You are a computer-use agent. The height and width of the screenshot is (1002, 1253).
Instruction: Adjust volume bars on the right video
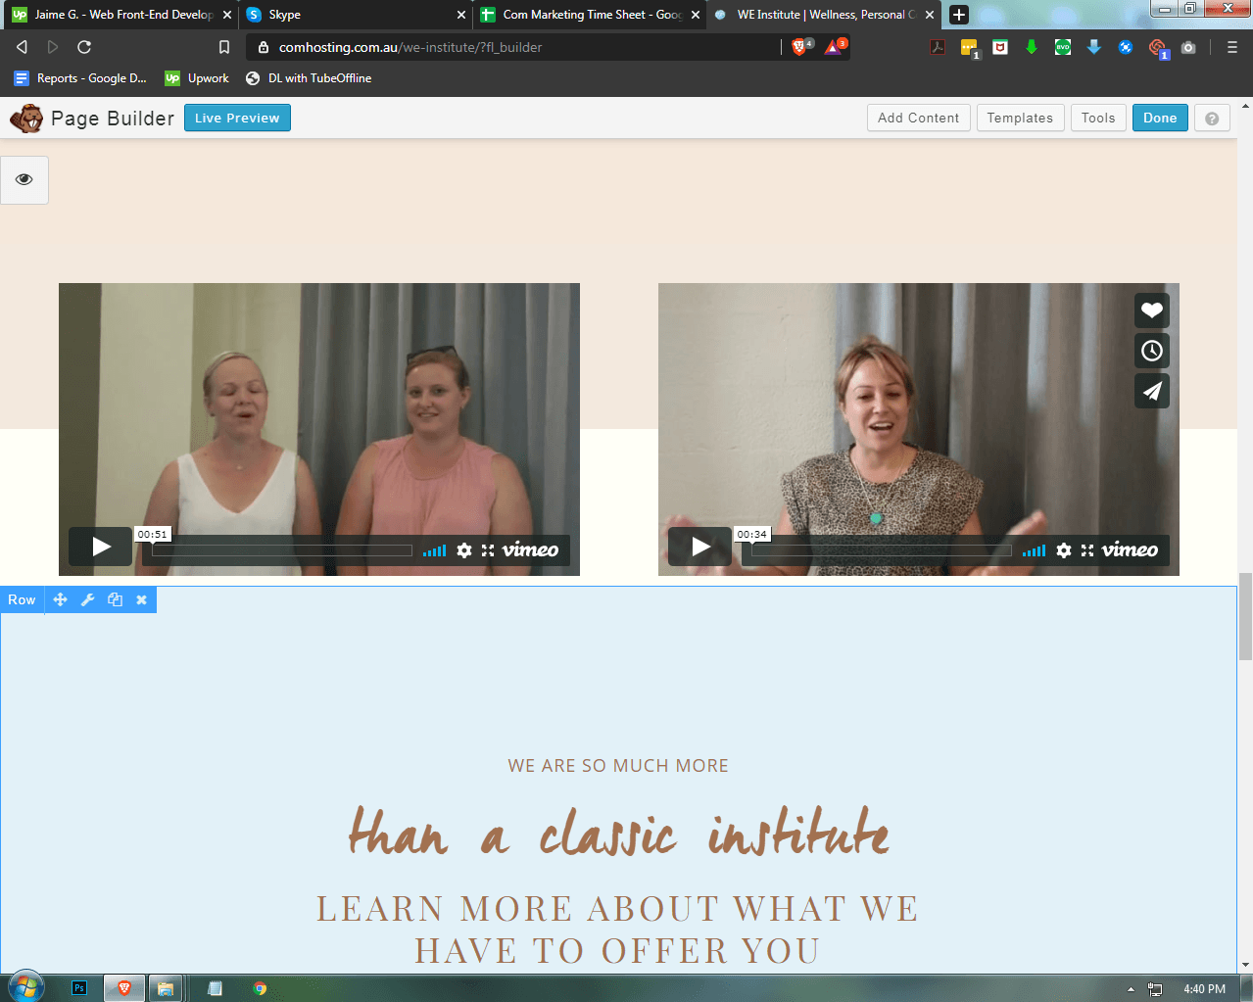(x=1035, y=550)
